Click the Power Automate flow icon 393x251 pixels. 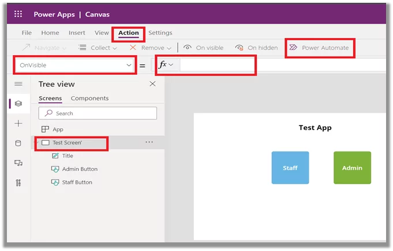293,47
